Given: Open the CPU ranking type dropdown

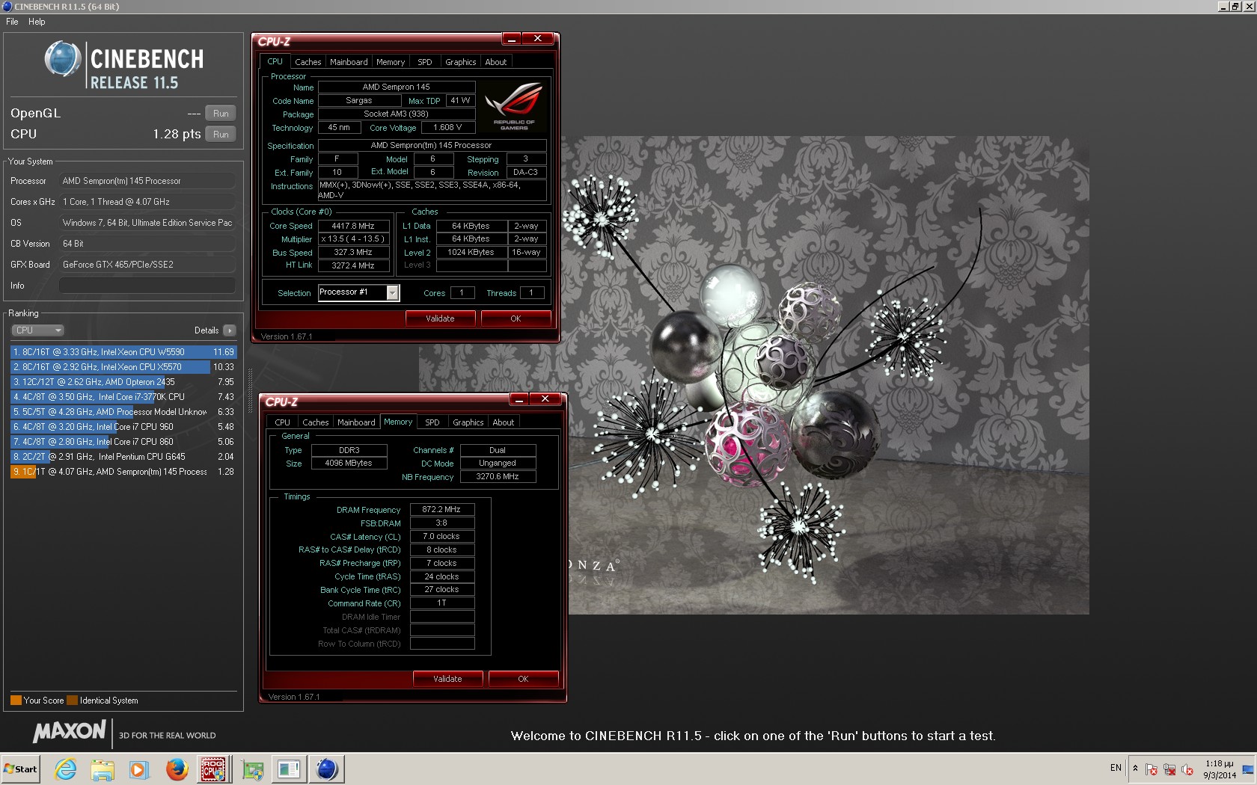Looking at the screenshot, I should point(37,330).
